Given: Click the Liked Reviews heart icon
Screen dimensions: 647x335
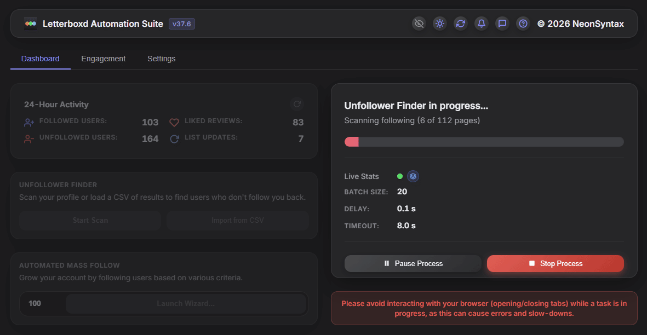Looking at the screenshot, I should pos(174,123).
